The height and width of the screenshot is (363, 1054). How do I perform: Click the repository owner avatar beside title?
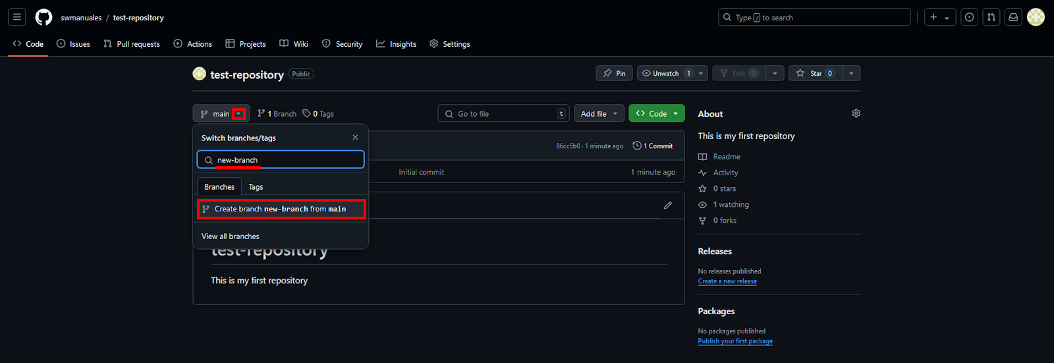pyautogui.click(x=199, y=74)
